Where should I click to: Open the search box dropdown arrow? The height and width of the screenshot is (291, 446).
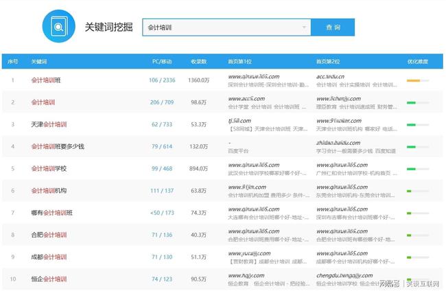coord(304,27)
